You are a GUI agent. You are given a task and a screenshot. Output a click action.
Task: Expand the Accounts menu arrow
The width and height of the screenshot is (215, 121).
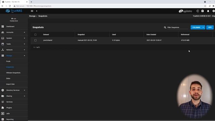[25, 32]
